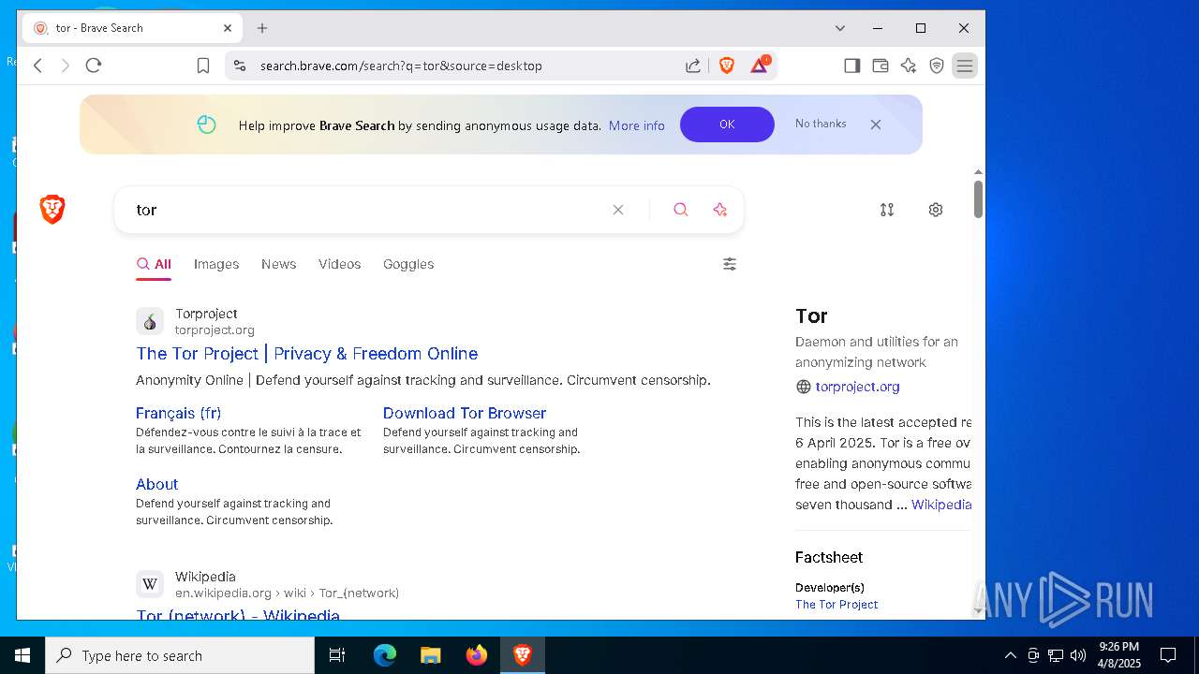Close the 'tor - Brave Search' tab
Image resolution: width=1199 pixels, height=674 pixels.
click(x=228, y=28)
